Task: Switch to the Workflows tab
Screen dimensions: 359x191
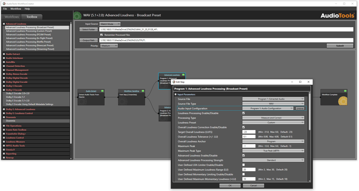Action: 12,17
